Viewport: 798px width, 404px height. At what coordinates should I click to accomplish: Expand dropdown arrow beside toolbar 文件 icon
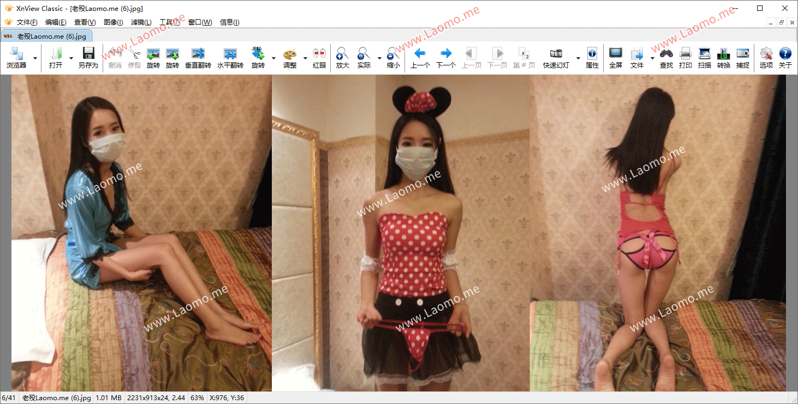[652, 58]
